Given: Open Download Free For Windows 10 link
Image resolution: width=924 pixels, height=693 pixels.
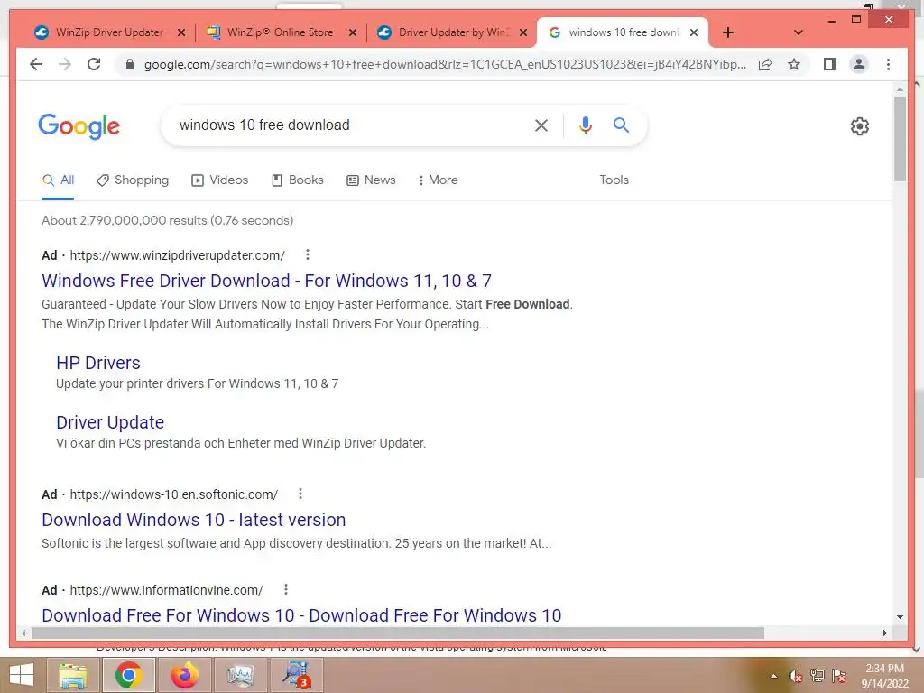Looking at the screenshot, I should 301,615.
